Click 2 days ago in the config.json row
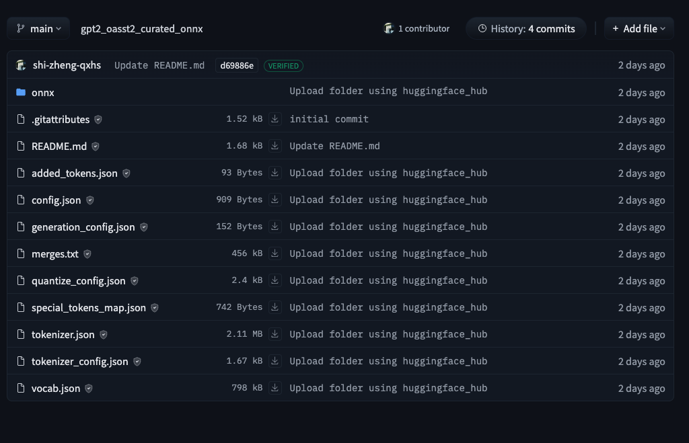 [x=641, y=200]
